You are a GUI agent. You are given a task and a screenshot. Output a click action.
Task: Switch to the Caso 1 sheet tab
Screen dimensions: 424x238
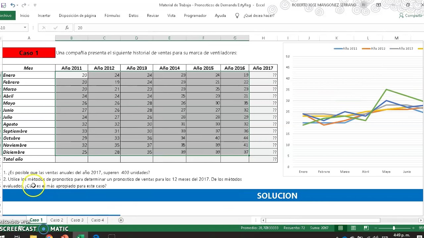click(36, 220)
